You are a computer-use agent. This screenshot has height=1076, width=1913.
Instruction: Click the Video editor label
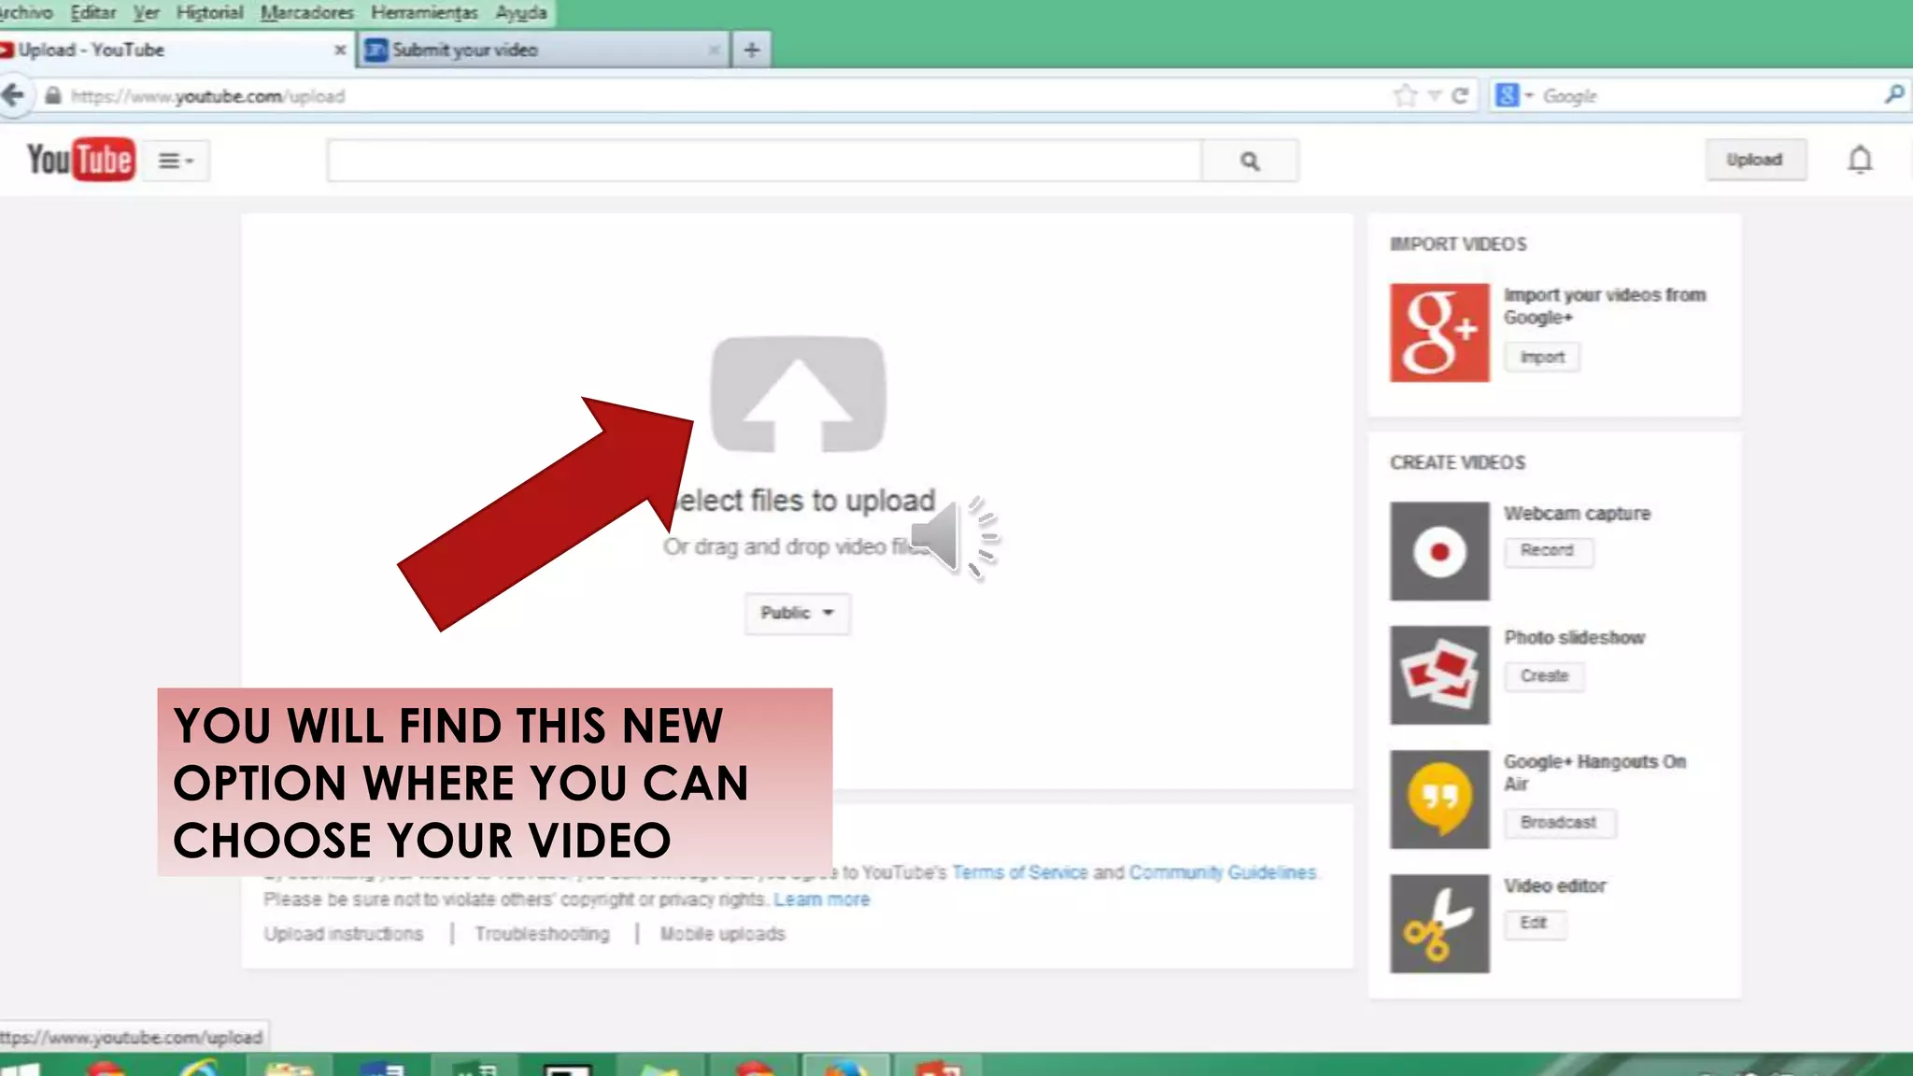click(1554, 886)
